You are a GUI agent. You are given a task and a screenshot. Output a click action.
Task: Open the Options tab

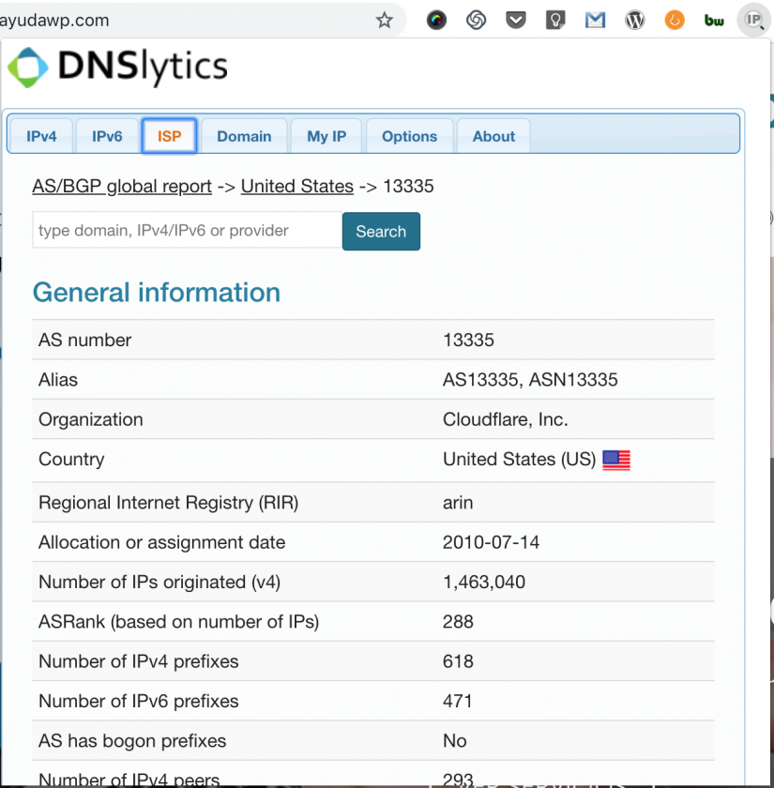(409, 136)
